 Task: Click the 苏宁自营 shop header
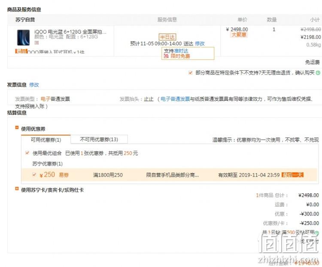click(x=25, y=20)
